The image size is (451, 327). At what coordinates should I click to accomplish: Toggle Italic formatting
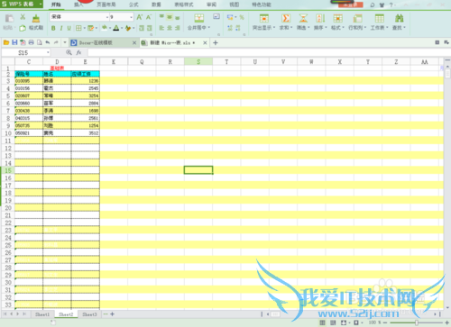61,28
